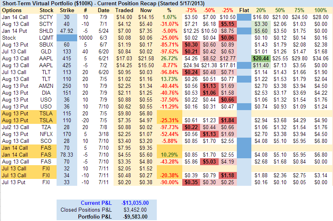Select the Flat column header
The height and width of the screenshot is (221, 333).
tap(244, 10)
